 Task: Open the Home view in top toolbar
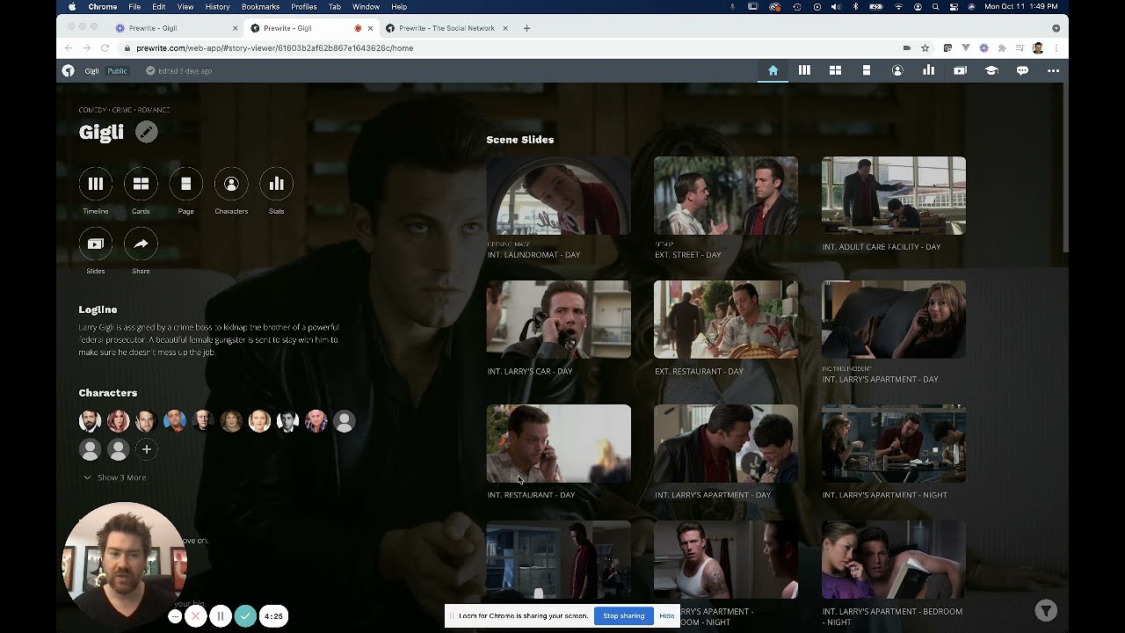(x=773, y=70)
